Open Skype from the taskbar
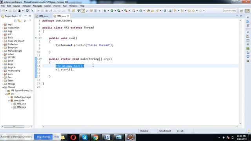This screenshot has width=251, height=141. pyautogui.click(x=84, y=137)
